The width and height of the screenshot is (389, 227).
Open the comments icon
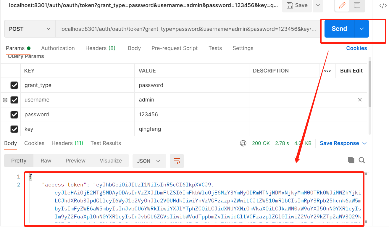(357, 5)
